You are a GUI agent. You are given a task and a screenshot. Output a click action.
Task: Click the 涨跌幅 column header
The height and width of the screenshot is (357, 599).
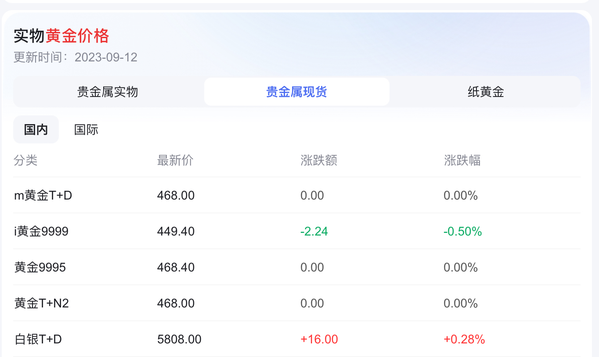(x=462, y=161)
